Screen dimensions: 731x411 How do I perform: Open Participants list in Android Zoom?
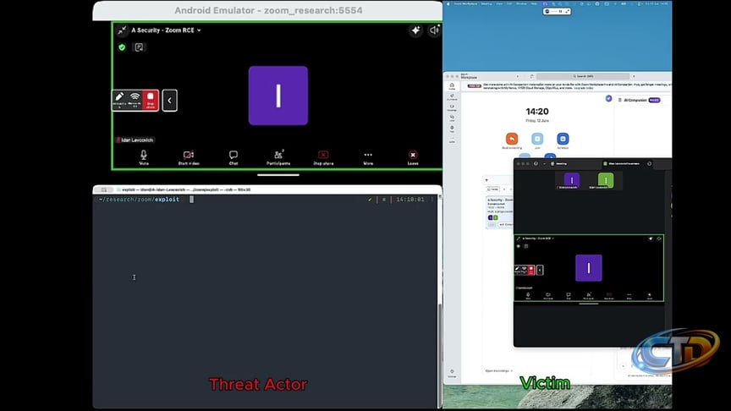[x=278, y=157]
